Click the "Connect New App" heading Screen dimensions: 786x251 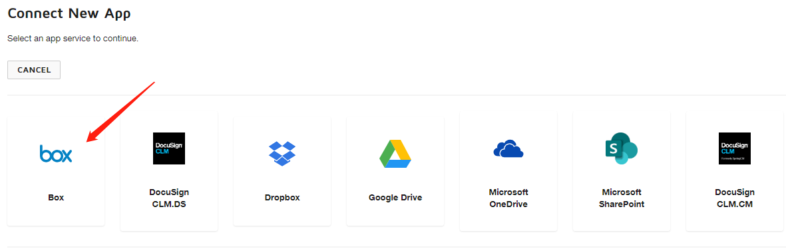(x=69, y=13)
